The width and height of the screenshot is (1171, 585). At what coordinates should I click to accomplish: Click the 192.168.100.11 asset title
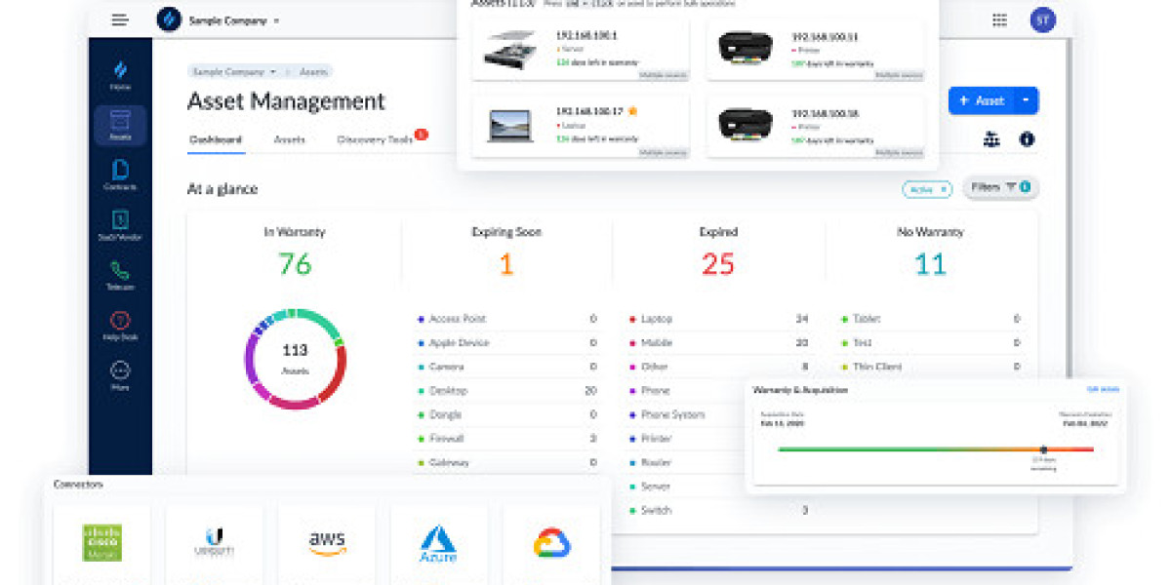point(825,36)
